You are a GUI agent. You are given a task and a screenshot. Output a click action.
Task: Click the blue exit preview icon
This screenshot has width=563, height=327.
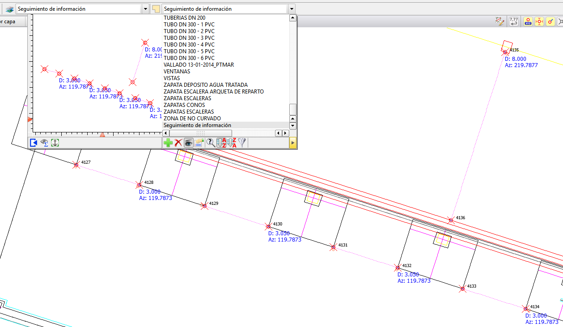(34, 143)
